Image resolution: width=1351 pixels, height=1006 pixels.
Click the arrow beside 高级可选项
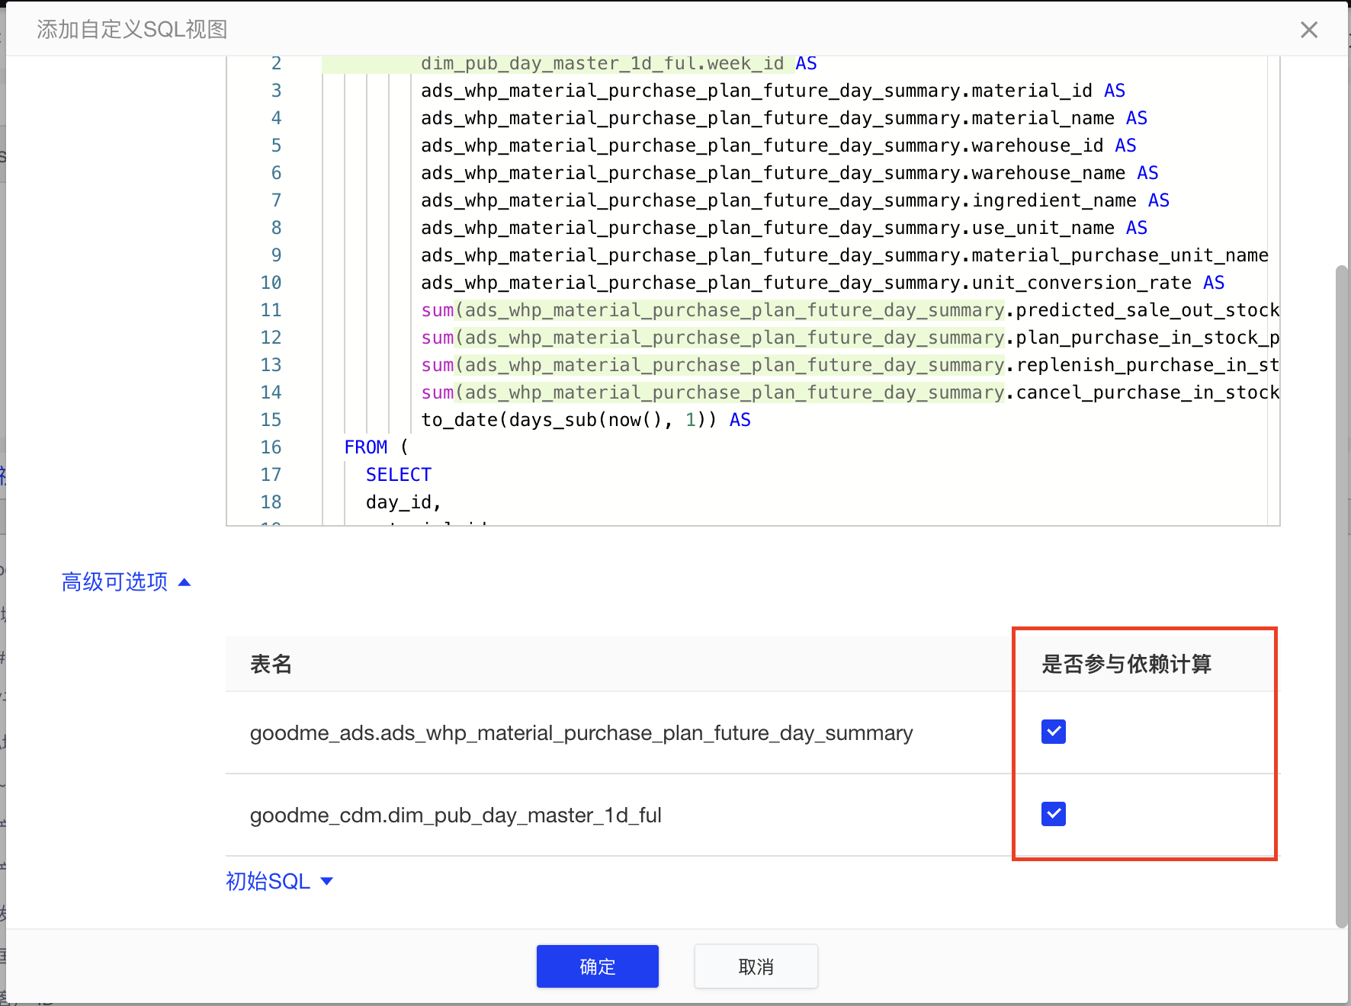184,581
